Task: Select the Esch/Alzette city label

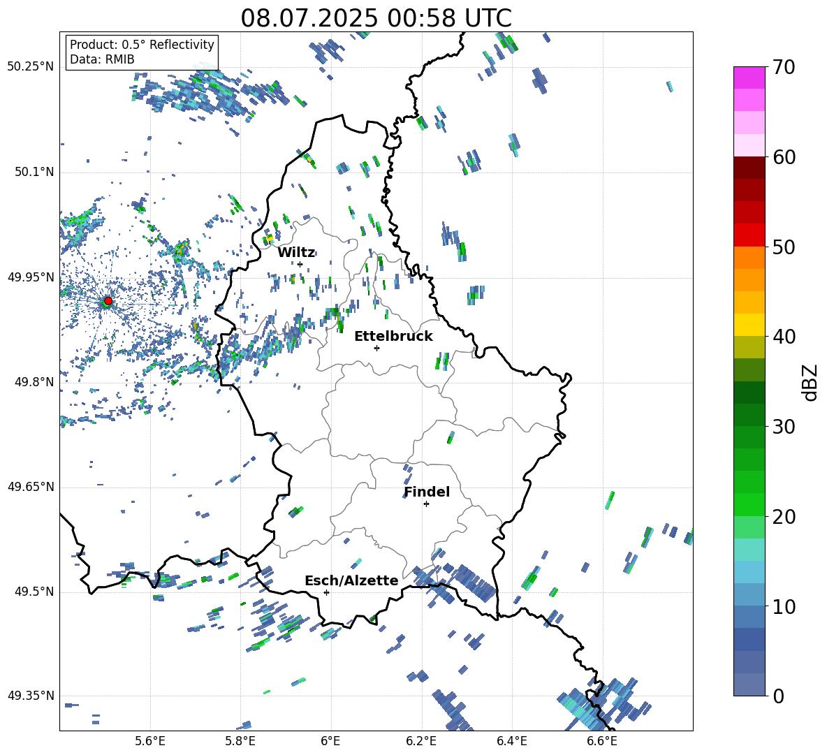Action: [351, 581]
